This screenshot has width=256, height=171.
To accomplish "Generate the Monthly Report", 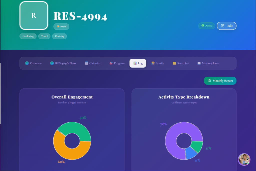I will point(220,81).
